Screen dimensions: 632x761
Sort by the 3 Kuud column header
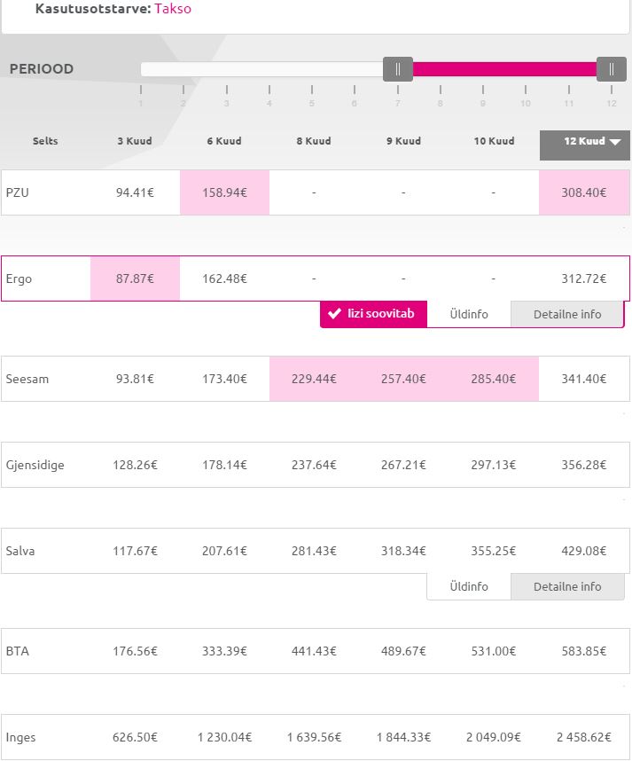(x=135, y=141)
